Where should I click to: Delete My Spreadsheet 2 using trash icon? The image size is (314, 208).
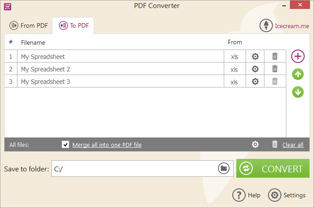coord(275,69)
